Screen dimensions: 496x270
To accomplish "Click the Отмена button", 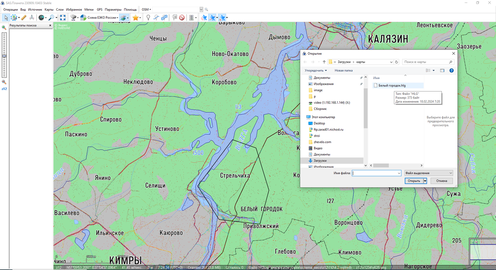I will pyautogui.click(x=441, y=181).
